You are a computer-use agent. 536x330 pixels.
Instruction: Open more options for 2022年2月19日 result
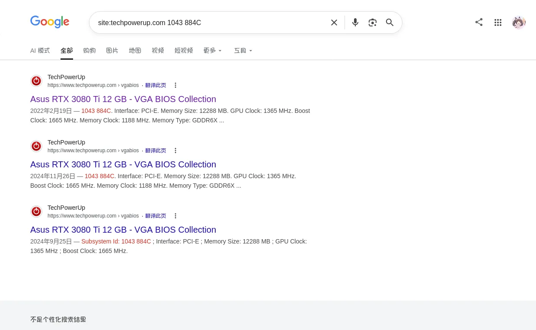(175, 85)
